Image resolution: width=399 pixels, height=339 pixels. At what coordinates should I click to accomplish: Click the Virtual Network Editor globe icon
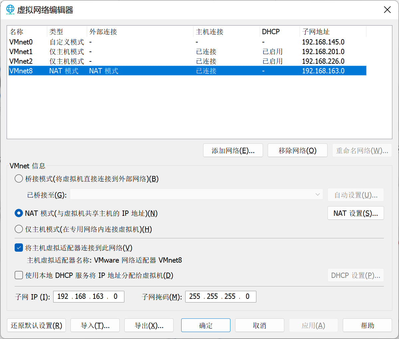point(10,9)
